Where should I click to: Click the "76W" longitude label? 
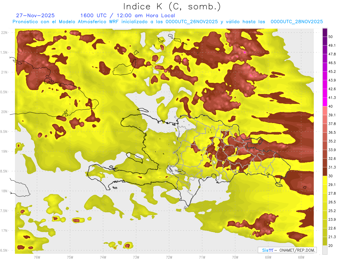(x=37, y=257)
